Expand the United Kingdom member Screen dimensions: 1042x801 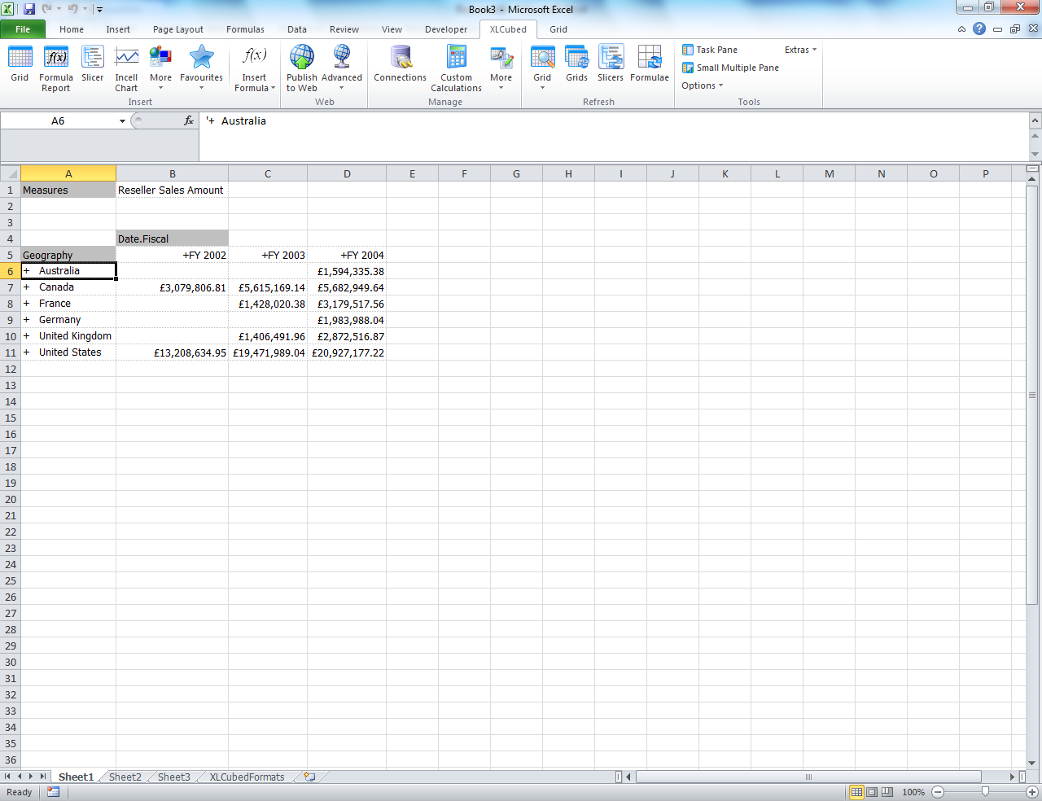[26, 336]
